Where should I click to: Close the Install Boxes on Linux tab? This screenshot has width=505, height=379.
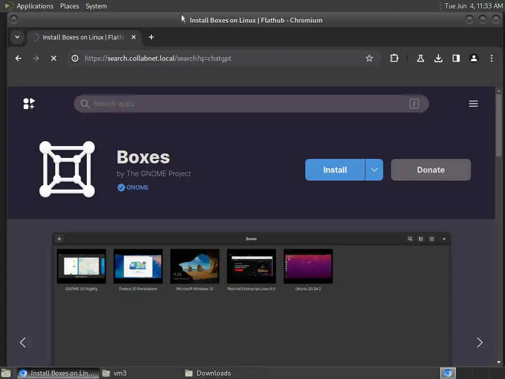pos(134,38)
